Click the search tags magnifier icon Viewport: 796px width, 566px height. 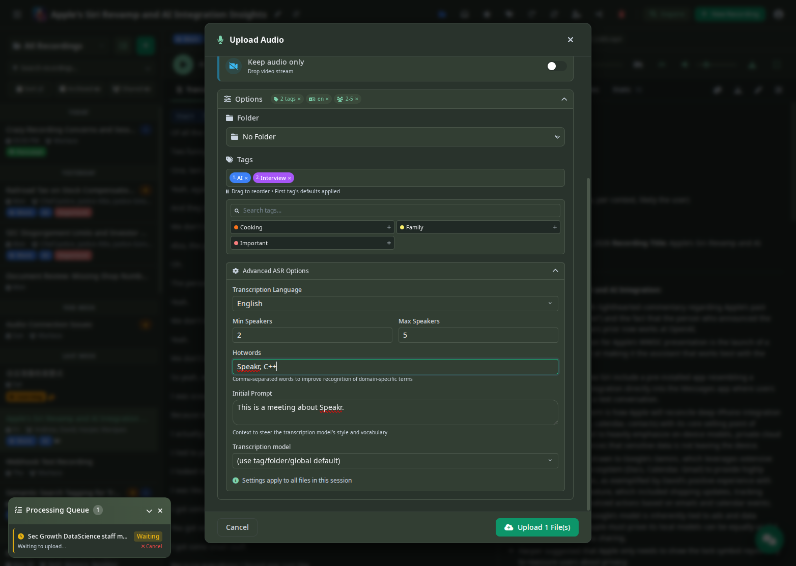click(237, 211)
